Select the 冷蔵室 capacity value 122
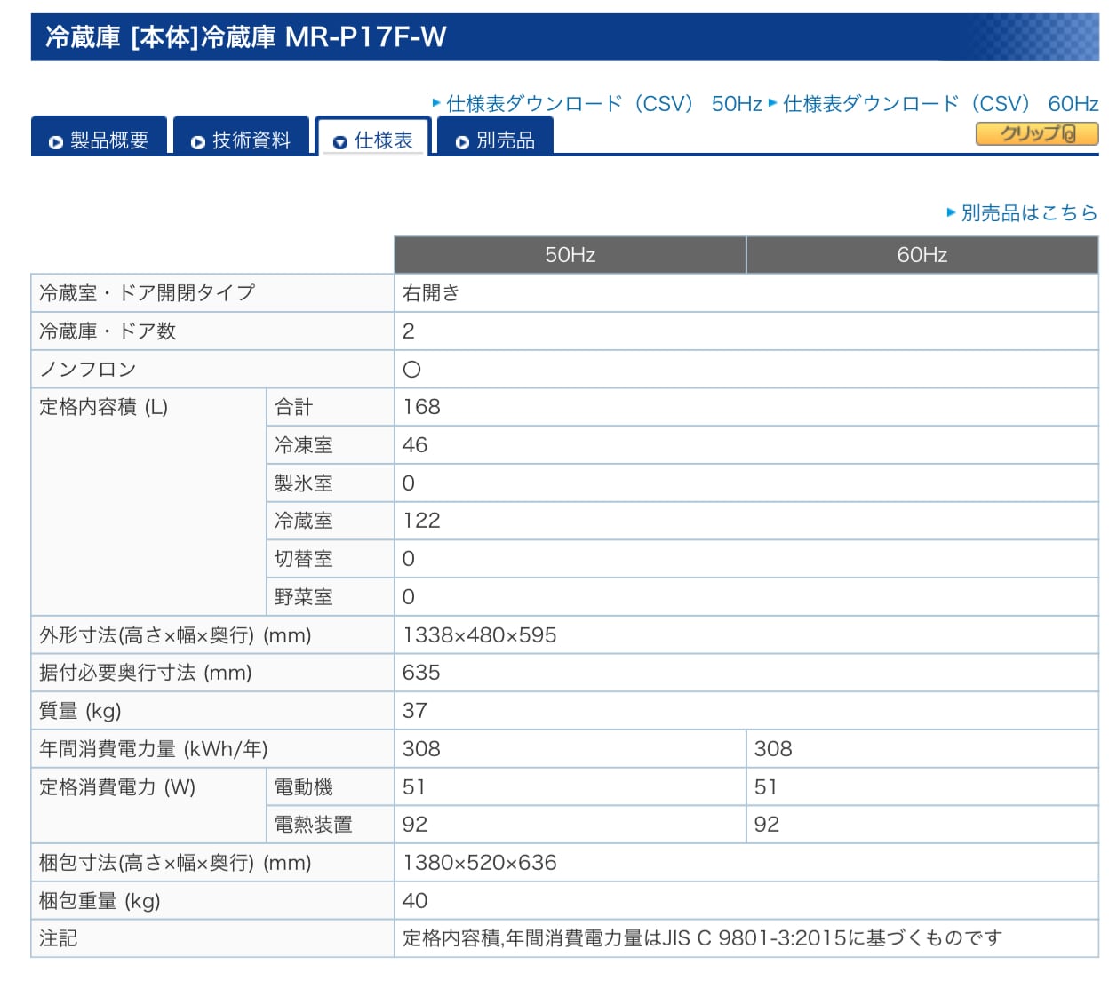The height and width of the screenshot is (1005, 1109). [421, 521]
